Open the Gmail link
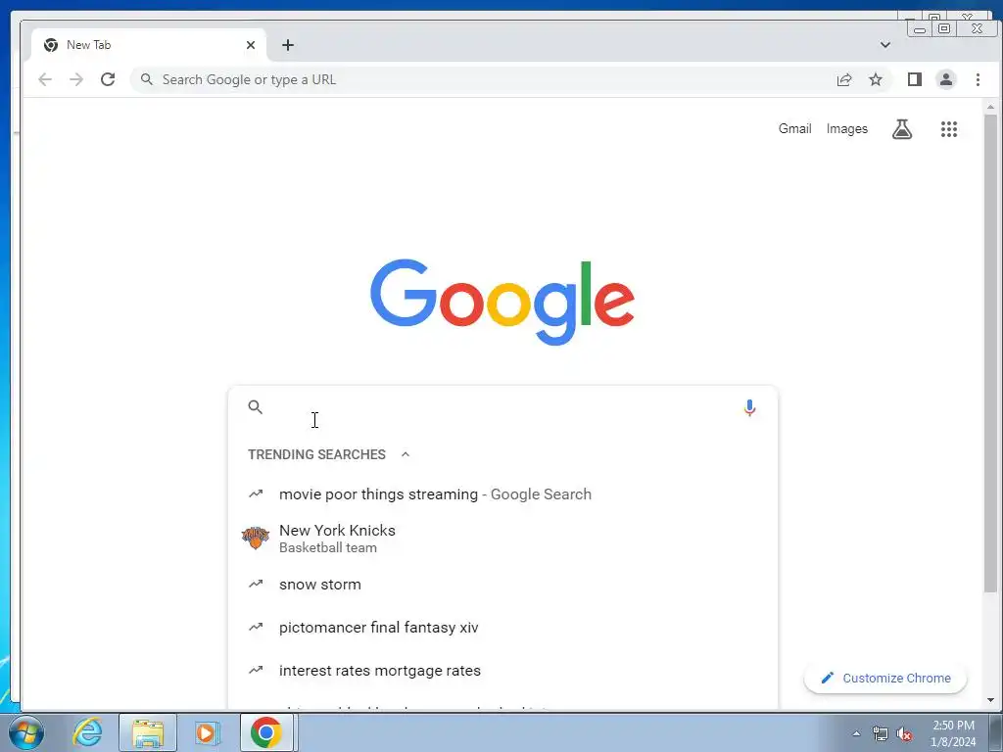 point(795,128)
